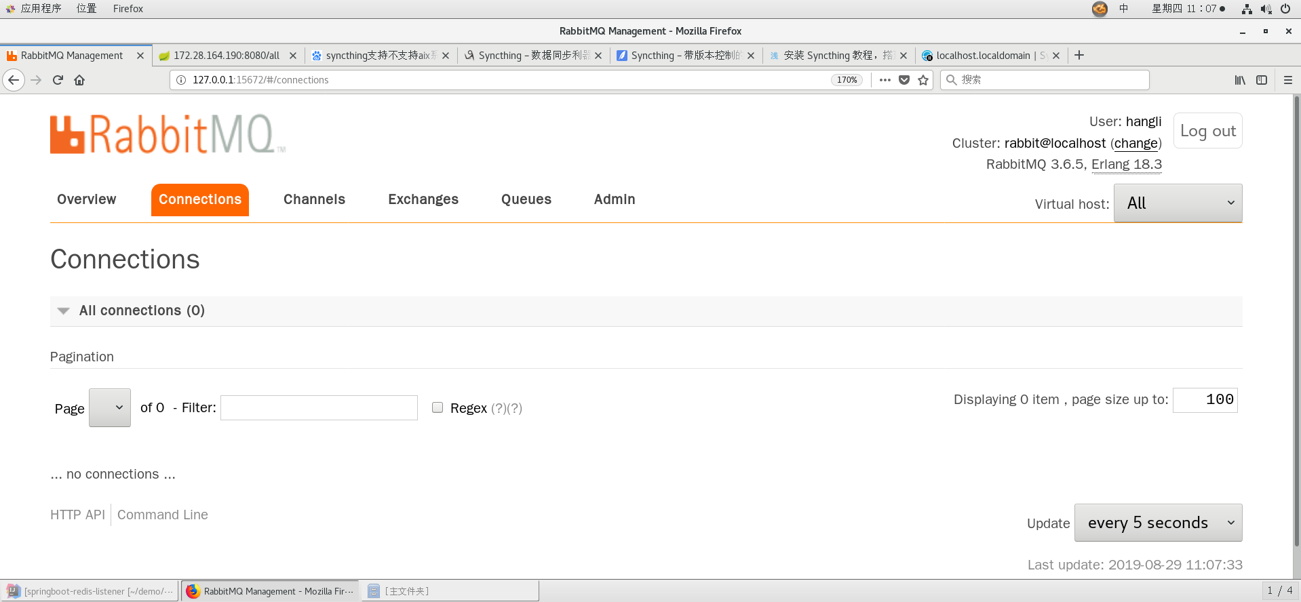1301x602 pixels.
Task: Click the network icon in system tray
Action: click(x=1247, y=9)
